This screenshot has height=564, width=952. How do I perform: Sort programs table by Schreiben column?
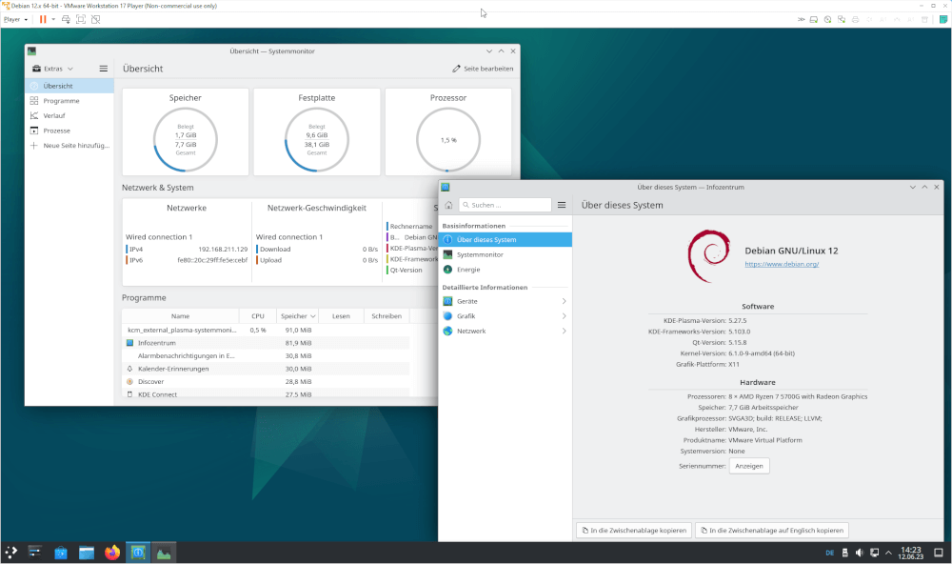point(387,316)
